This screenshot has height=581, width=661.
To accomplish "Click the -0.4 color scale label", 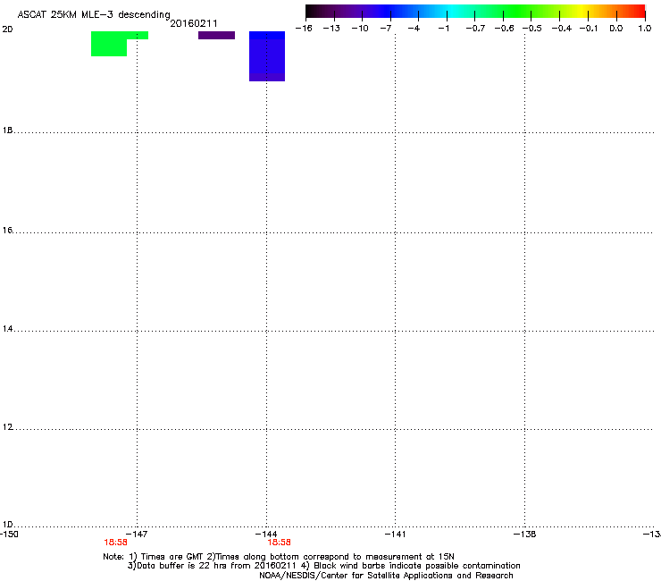I will (x=562, y=29).
